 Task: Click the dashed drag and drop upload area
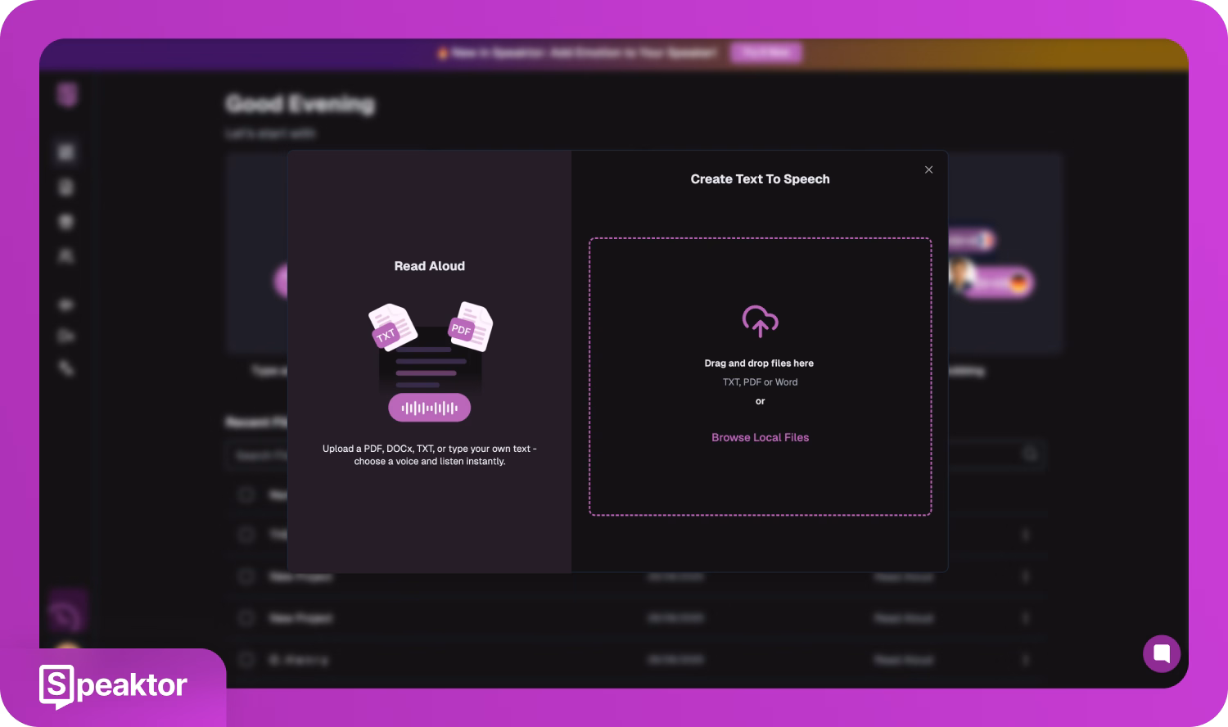click(x=760, y=491)
